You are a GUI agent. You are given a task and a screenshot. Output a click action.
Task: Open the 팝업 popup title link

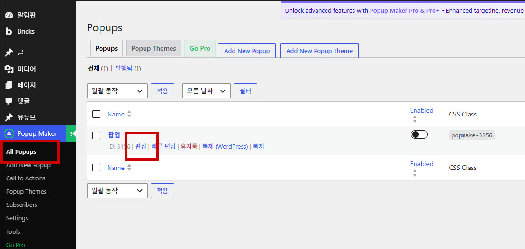[x=114, y=135]
